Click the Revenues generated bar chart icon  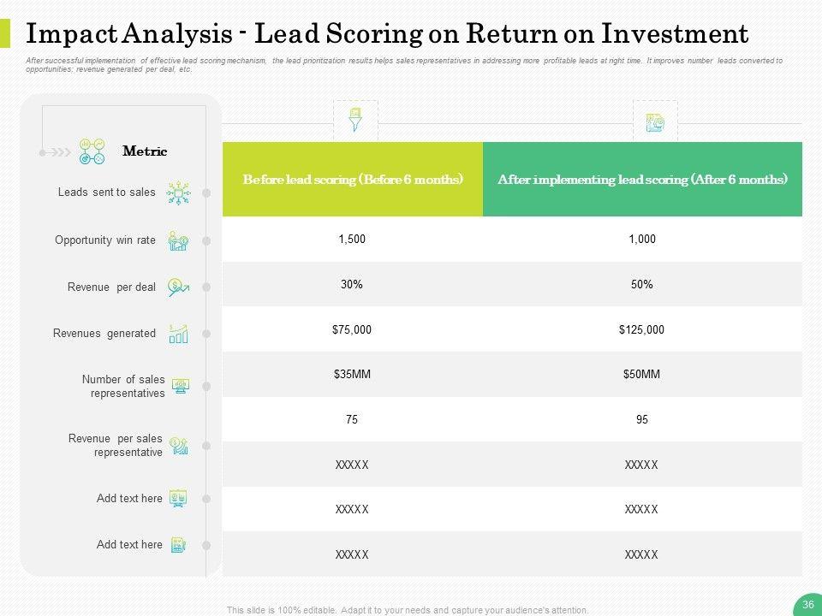[x=179, y=334]
